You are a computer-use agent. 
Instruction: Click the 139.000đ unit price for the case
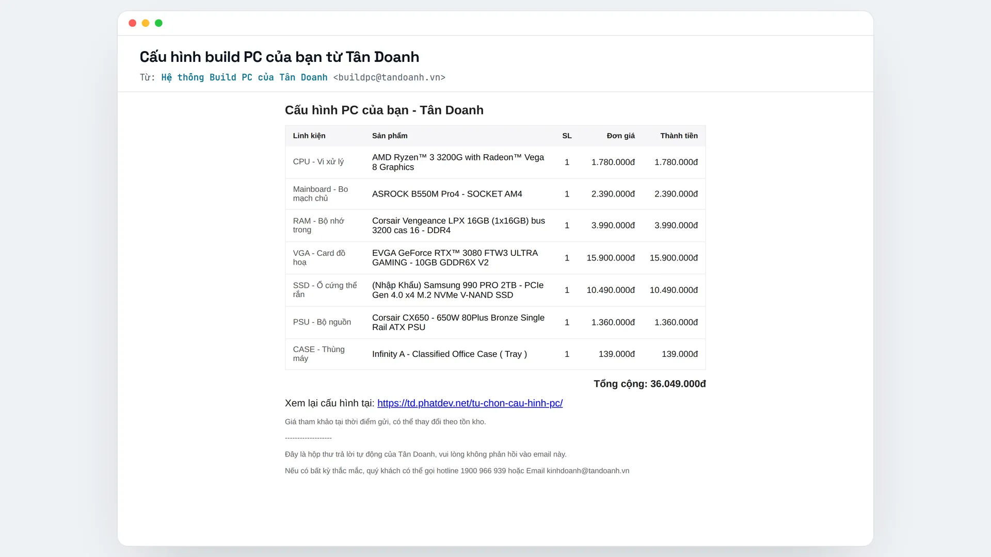[617, 354]
